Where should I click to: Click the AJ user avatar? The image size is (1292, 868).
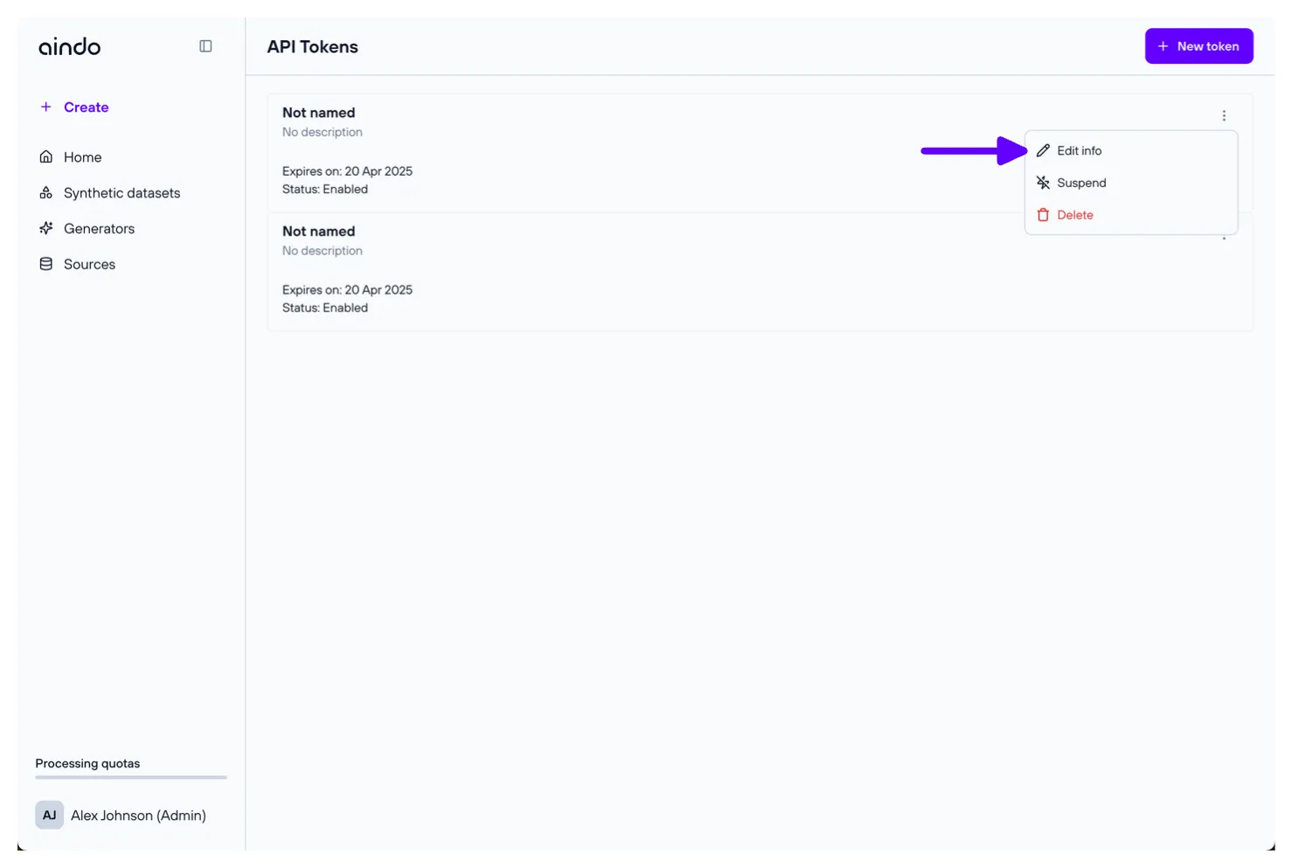click(x=49, y=815)
